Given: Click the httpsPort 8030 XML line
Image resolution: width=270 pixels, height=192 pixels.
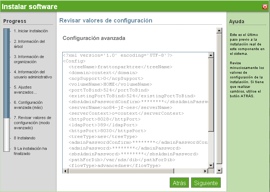Looking at the screenshot, I should pos(107,131).
